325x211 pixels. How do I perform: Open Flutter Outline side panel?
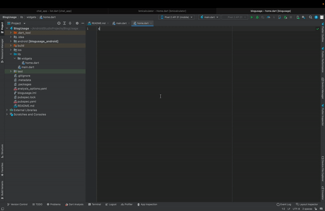pos(323,32)
